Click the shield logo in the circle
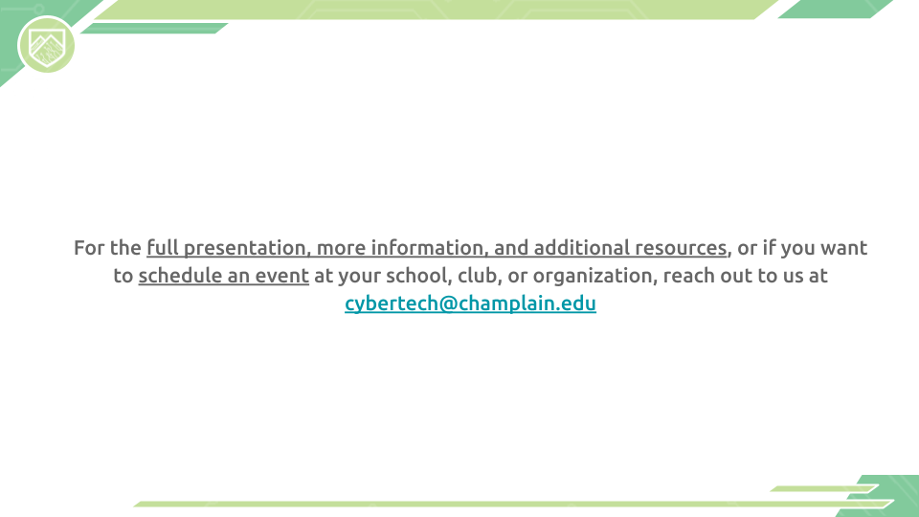919x517 pixels. pyautogui.click(x=46, y=44)
